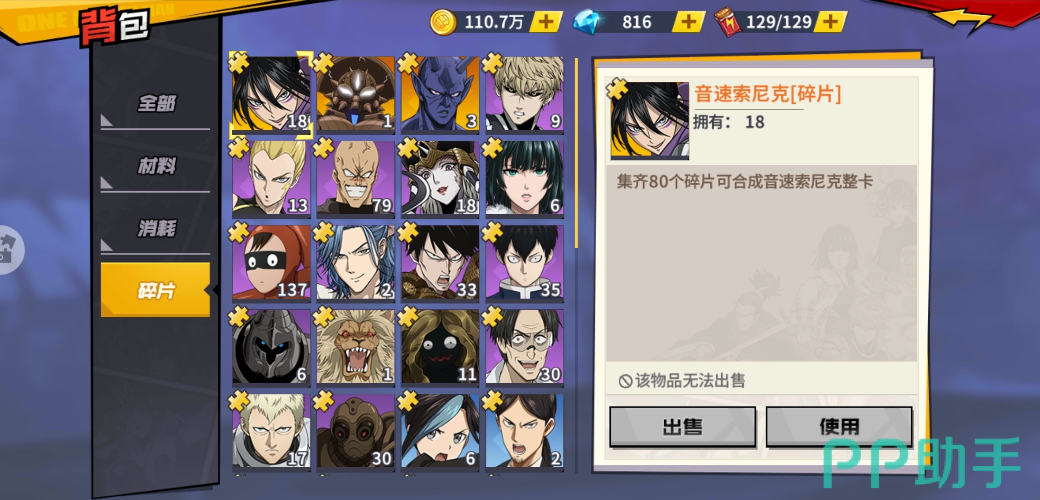Image resolution: width=1040 pixels, height=500 pixels.
Task: Select the lion beast fragment with 1
Action: (x=355, y=347)
